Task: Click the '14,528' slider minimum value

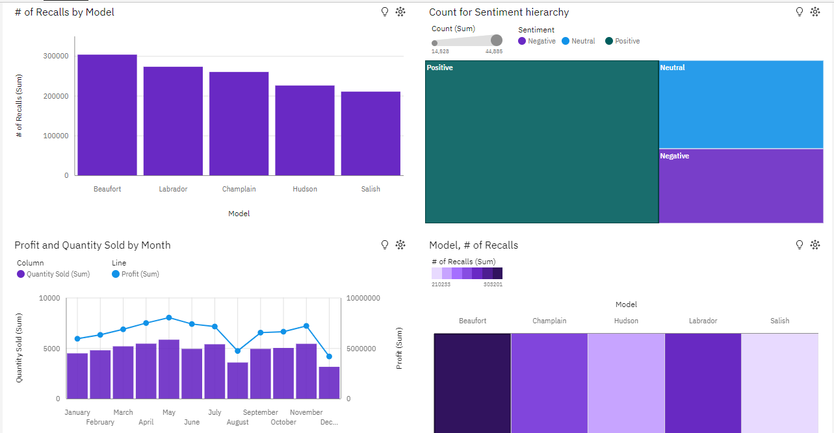Action: pyautogui.click(x=440, y=51)
